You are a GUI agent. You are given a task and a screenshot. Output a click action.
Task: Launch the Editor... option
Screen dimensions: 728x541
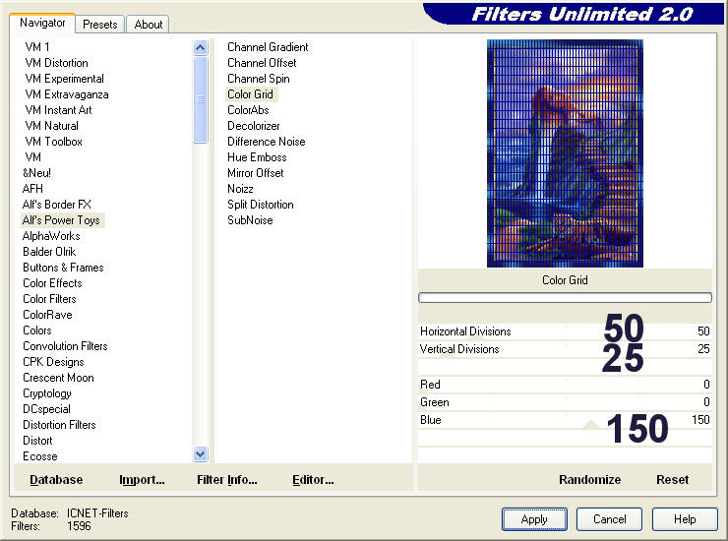point(313,480)
